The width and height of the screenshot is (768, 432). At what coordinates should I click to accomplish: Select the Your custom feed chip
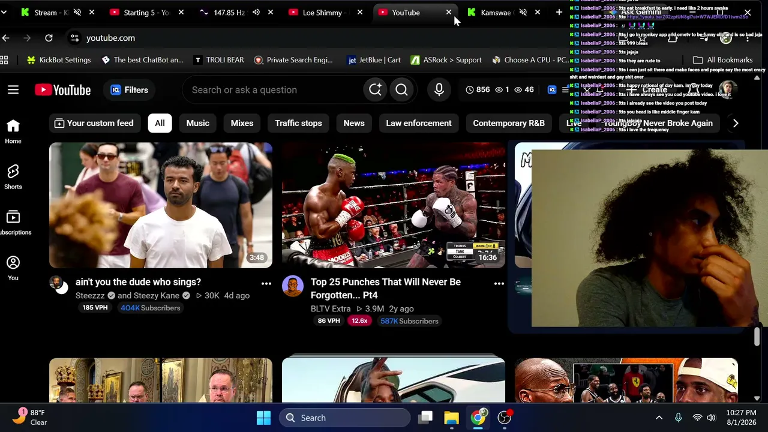pos(94,123)
